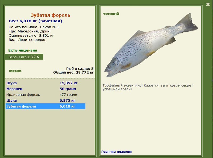This screenshot has height=158, width=213.
Task: Click the ТРОФЕЙ heading label
Action: click(x=111, y=14)
